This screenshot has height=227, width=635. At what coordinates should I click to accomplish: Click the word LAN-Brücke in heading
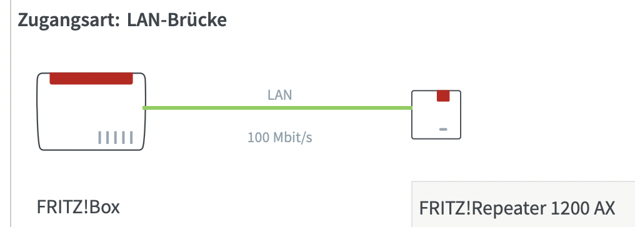pos(177,20)
